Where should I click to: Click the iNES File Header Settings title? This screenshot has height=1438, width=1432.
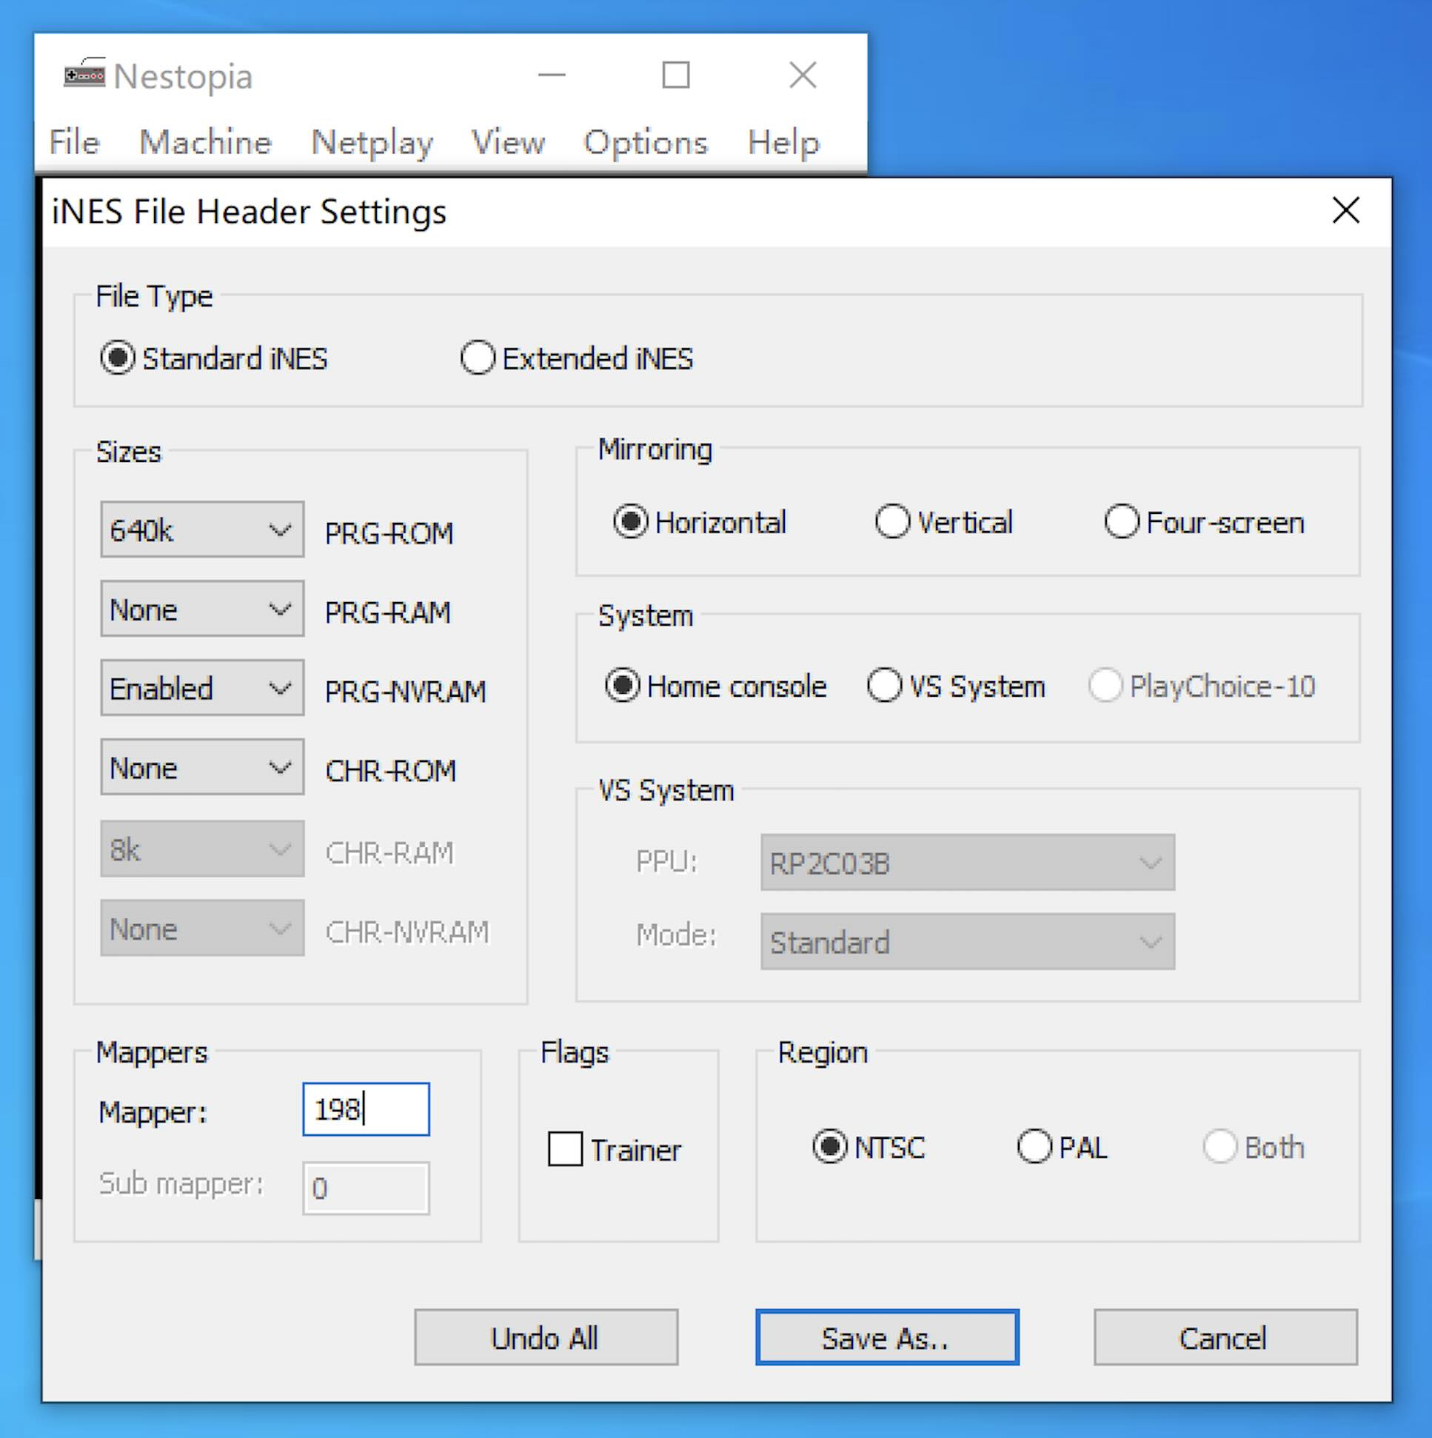(x=249, y=211)
